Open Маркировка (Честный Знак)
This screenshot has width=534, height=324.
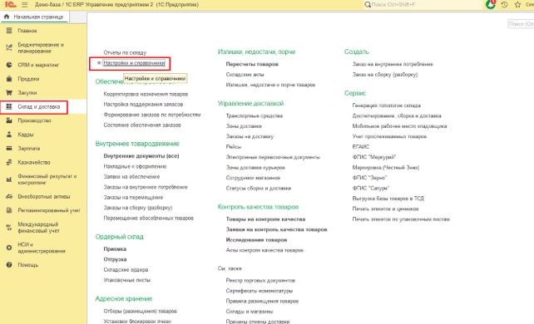click(385, 167)
